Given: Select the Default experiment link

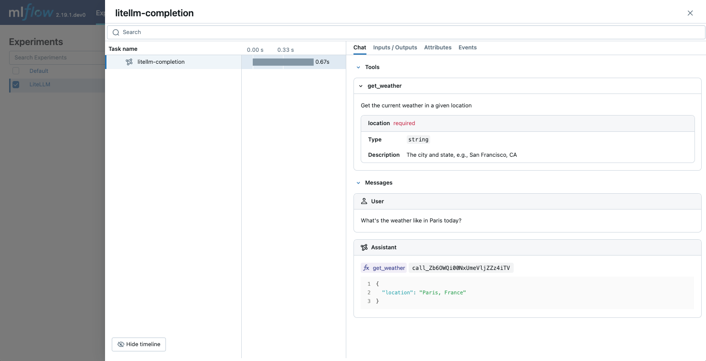Looking at the screenshot, I should coord(38,70).
